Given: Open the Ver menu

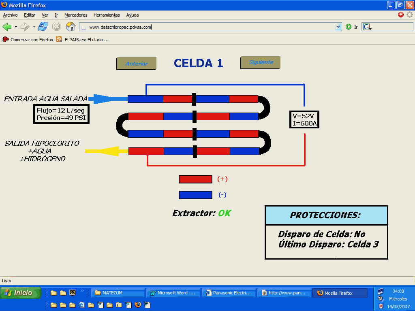Looking at the screenshot, I should click(x=45, y=15).
